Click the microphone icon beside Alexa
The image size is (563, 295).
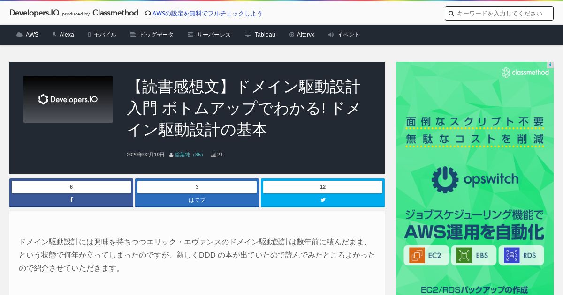coord(54,35)
